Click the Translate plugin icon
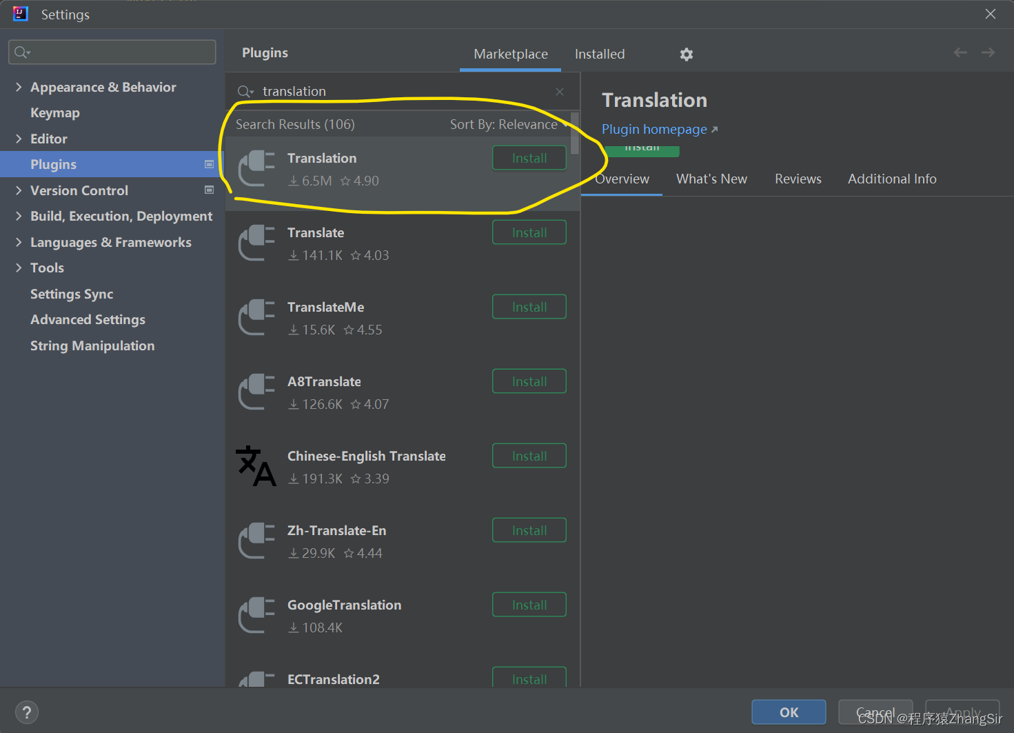 point(256,243)
